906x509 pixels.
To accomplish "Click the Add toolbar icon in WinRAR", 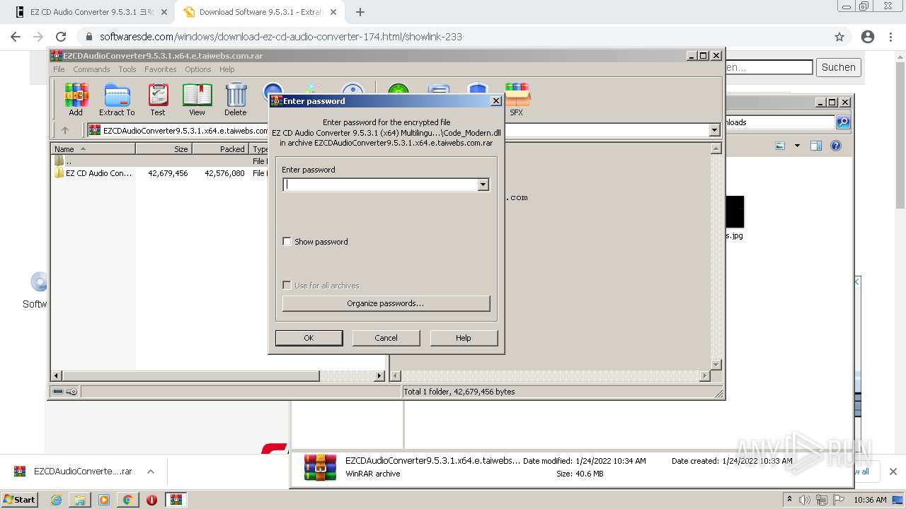I will [76, 99].
